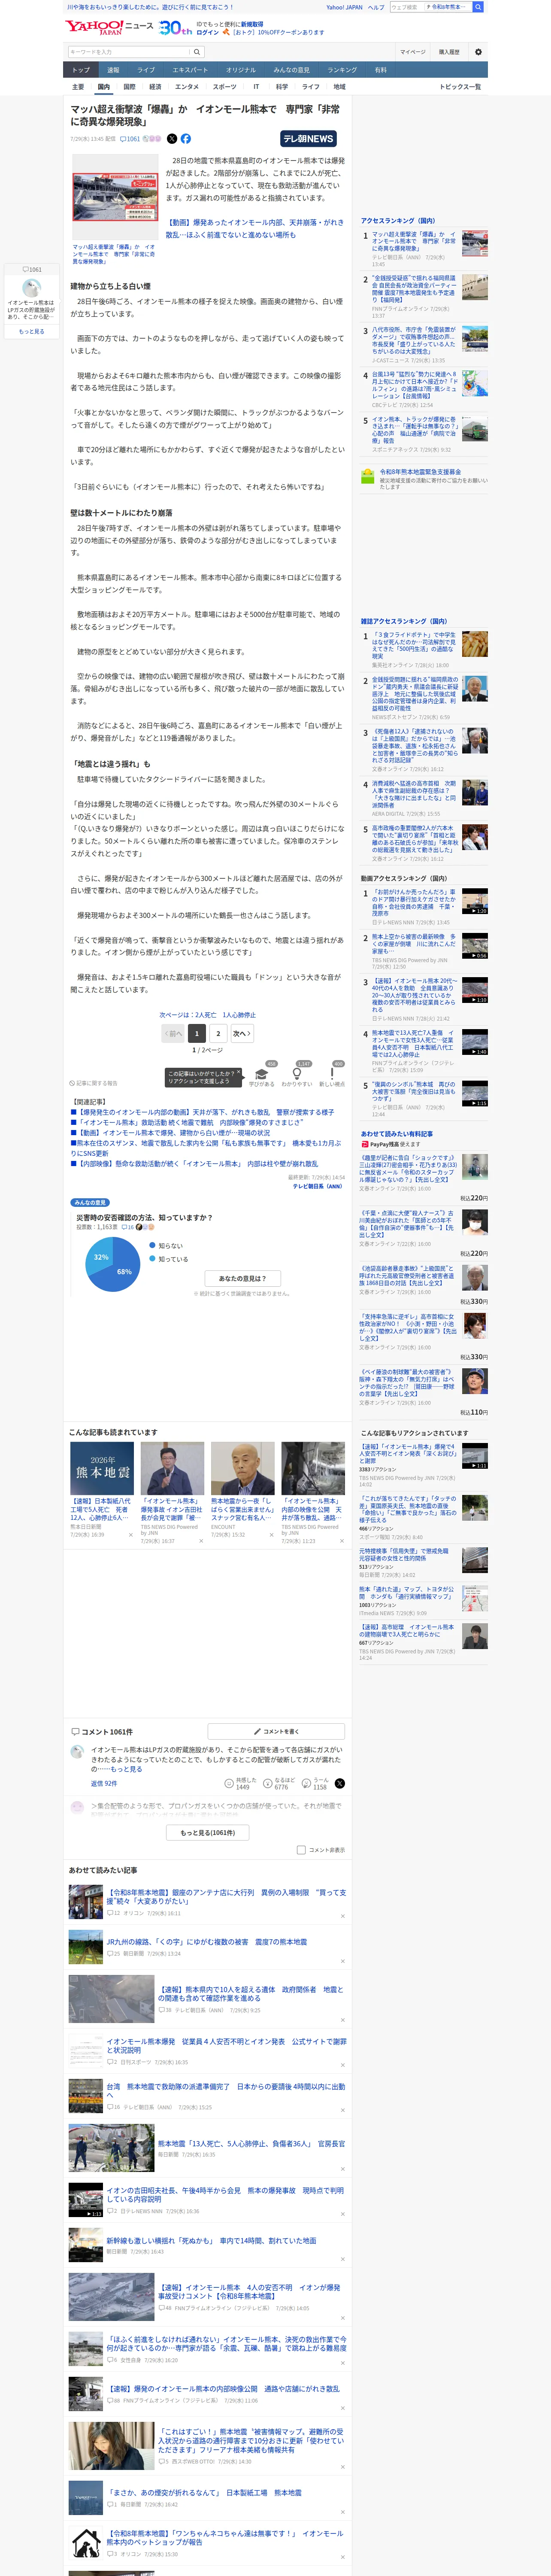Click the コメントを書く button
Screen dimensions: 551x2576
coord(276,1731)
